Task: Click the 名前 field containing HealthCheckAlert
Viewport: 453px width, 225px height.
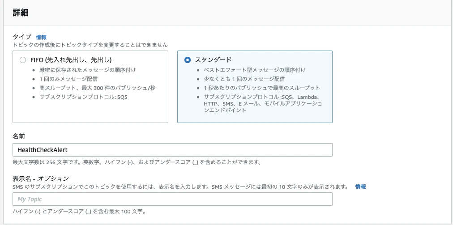Action: tap(172, 150)
